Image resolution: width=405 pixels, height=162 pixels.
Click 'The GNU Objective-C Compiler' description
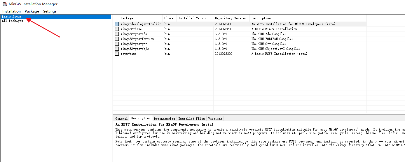coord(276,49)
